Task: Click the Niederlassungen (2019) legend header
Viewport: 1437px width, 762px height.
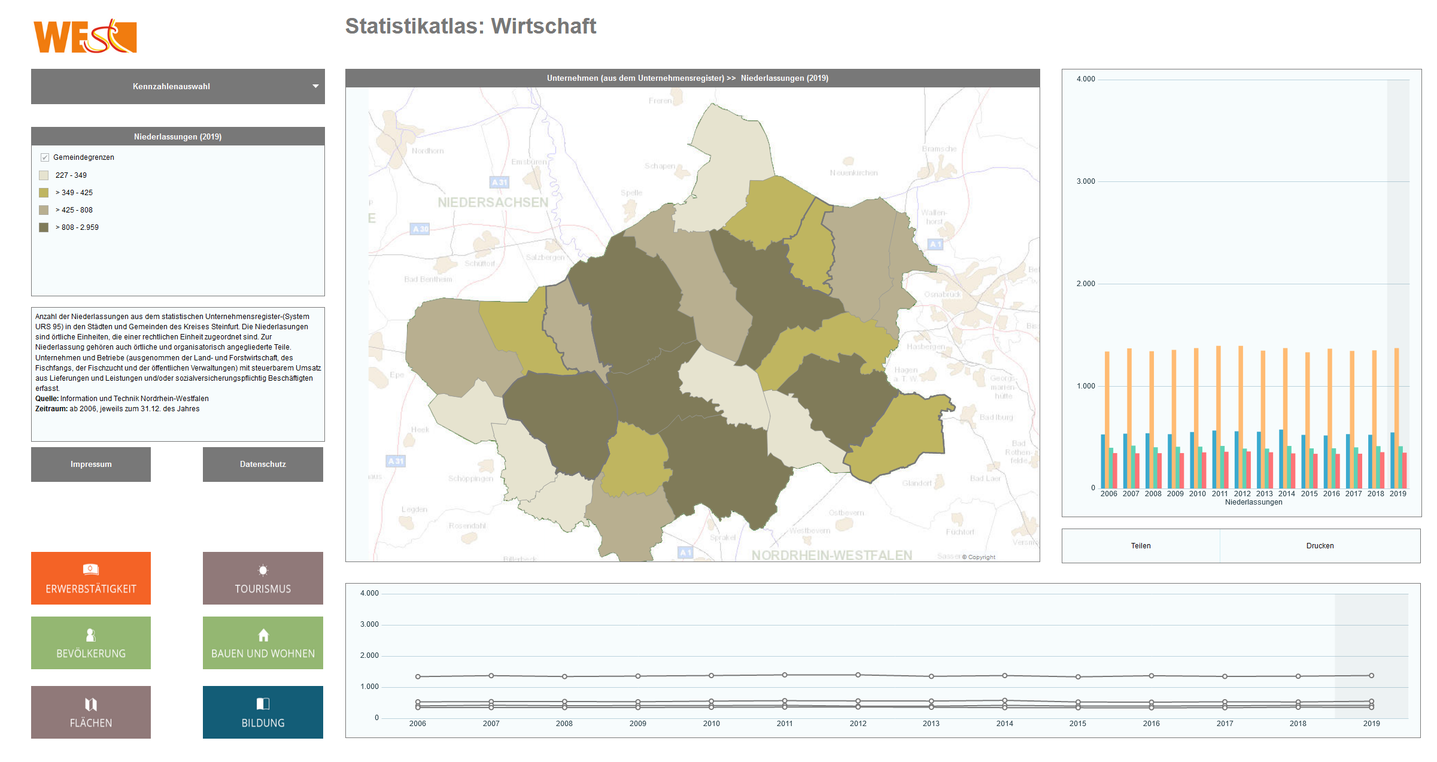Action: click(178, 136)
